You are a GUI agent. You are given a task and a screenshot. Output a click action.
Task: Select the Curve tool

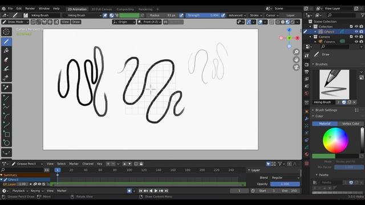6,125
